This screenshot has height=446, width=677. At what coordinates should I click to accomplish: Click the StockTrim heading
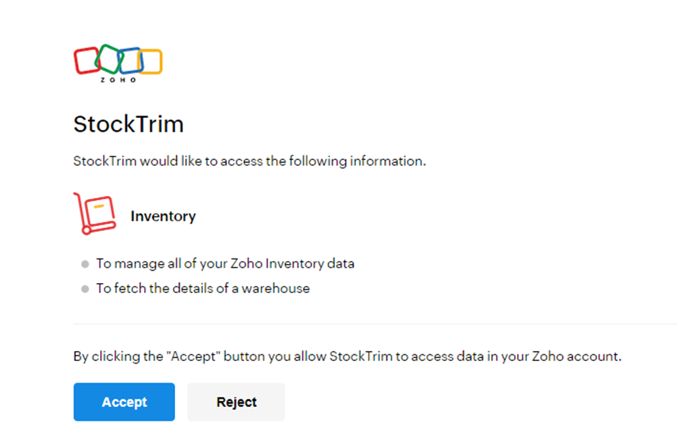point(129,125)
